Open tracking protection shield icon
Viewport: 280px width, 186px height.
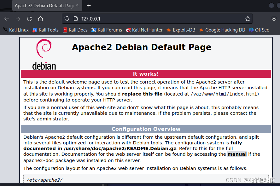click(x=67, y=19)
